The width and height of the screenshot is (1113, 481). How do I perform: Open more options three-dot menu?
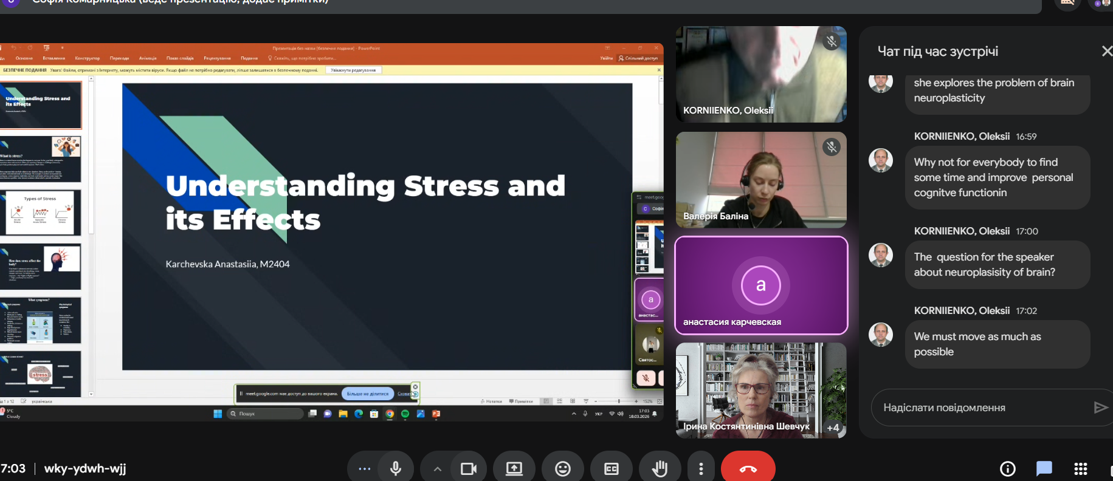[701, 468]
